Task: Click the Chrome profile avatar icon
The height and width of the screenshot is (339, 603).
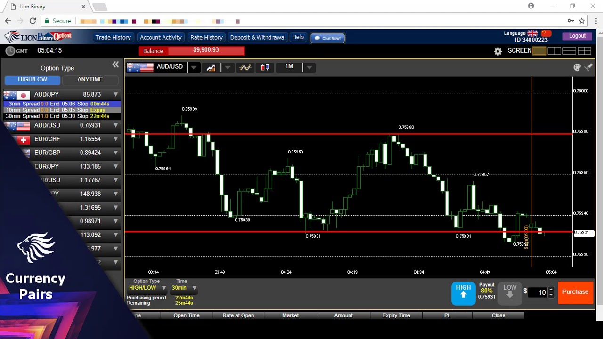Action: click(531, 6)
